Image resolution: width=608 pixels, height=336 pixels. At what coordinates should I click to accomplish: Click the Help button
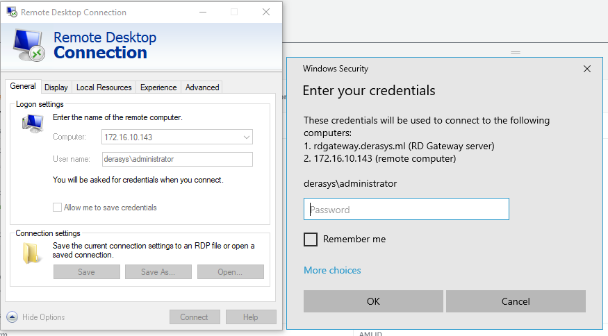(x=251, y=317)
